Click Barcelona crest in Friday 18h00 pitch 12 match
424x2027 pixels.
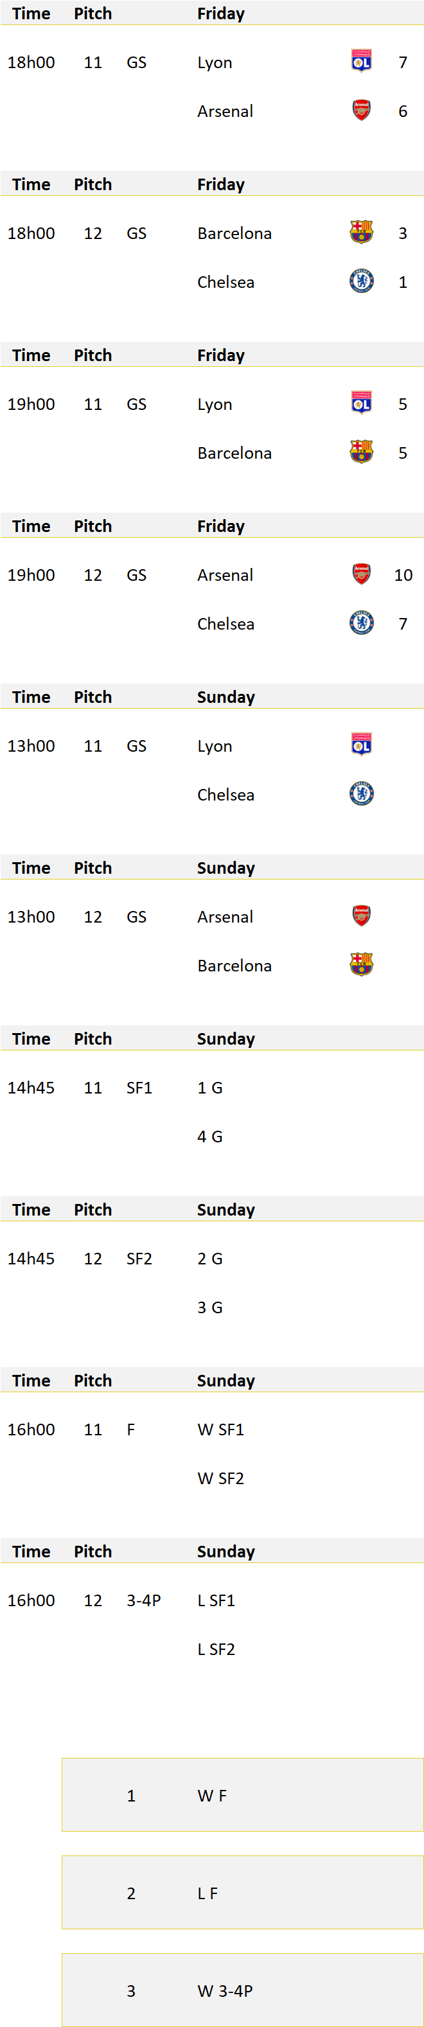click(361, 231)
